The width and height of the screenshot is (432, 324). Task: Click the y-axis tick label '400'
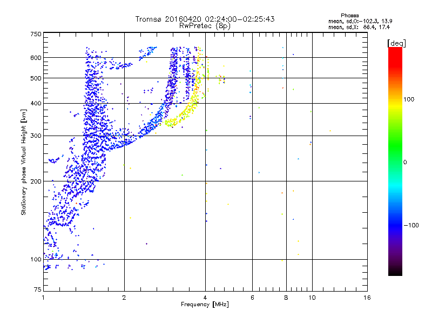click(36, 104)
